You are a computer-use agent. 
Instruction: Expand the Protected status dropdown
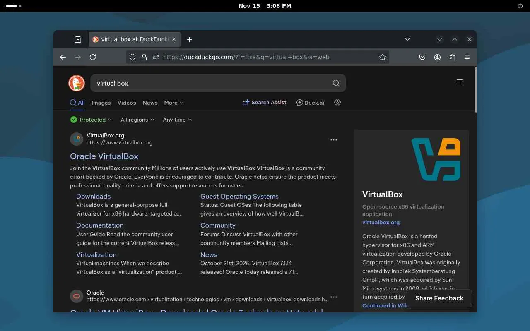(x=91, y=120)
